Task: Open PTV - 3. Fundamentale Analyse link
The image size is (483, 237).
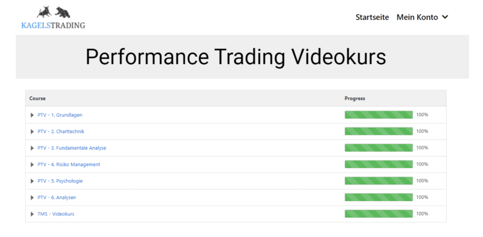Action: point(72,148)
